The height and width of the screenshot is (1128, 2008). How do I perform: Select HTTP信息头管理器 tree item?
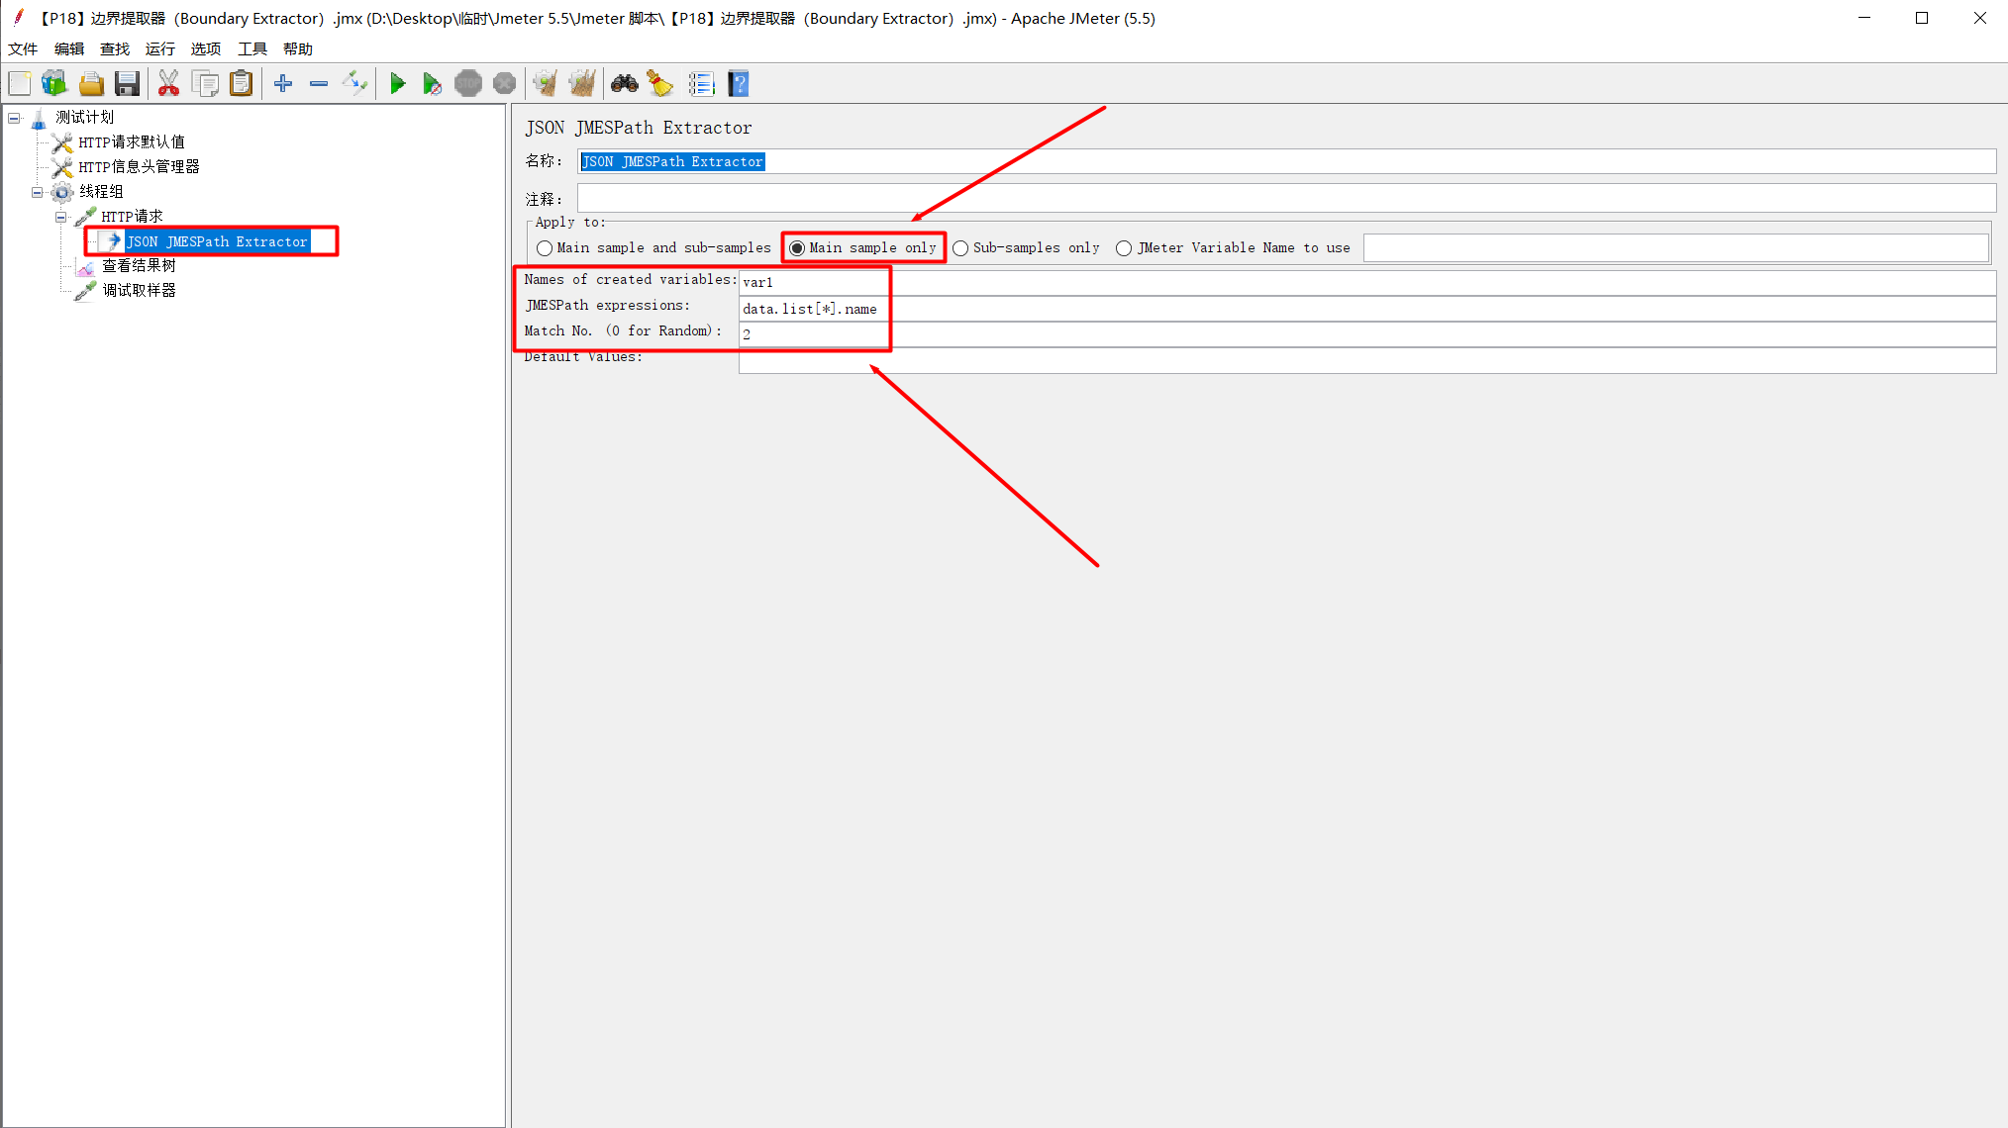[x=139, y=167]
